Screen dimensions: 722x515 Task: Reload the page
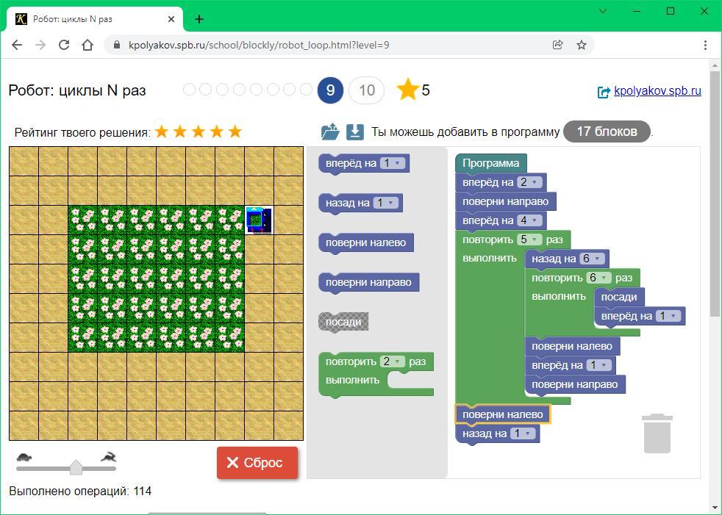[x=64, y=45]
